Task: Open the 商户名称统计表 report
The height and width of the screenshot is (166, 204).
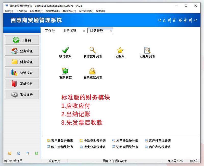Action: click(158, 147)
